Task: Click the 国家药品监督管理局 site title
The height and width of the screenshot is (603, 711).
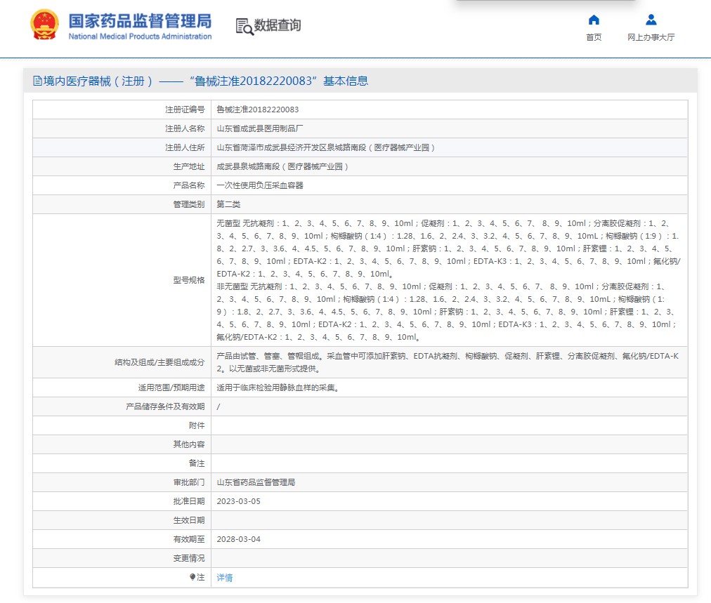Action: (139, 21)
